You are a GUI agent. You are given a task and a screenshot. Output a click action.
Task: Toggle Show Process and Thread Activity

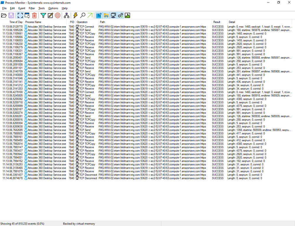click(x=120, y=15)
